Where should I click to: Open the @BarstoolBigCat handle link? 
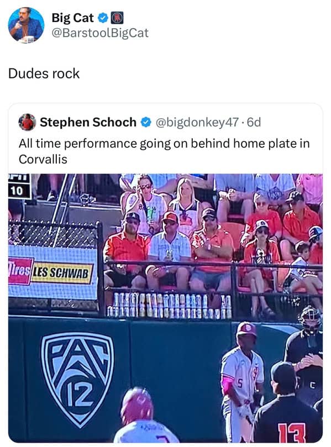coord(100,33)
